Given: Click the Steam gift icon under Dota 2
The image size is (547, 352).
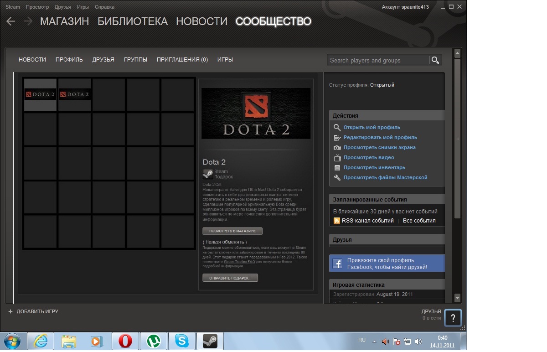Looking at the screenshot, I should click(207, 174).
